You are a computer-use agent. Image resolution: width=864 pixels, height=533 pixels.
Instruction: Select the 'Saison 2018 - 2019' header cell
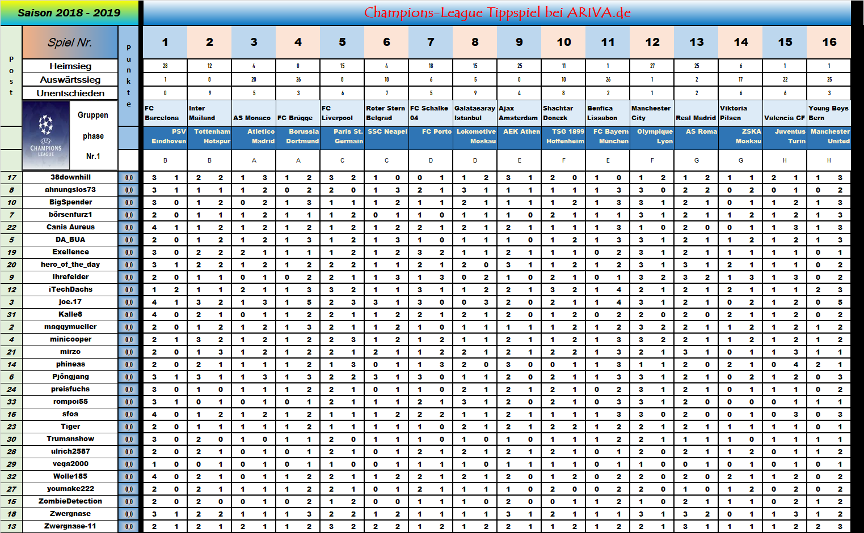point(69,13)
